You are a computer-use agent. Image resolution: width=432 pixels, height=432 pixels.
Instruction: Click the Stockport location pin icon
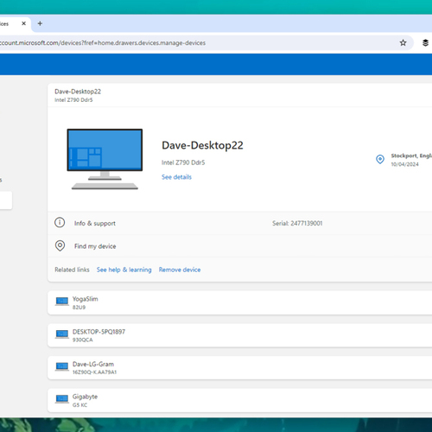(380, 159)
